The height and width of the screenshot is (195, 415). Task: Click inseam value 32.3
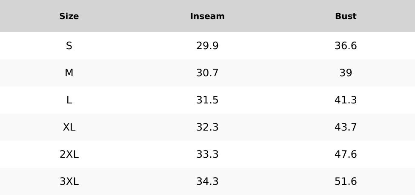point(207,127)
